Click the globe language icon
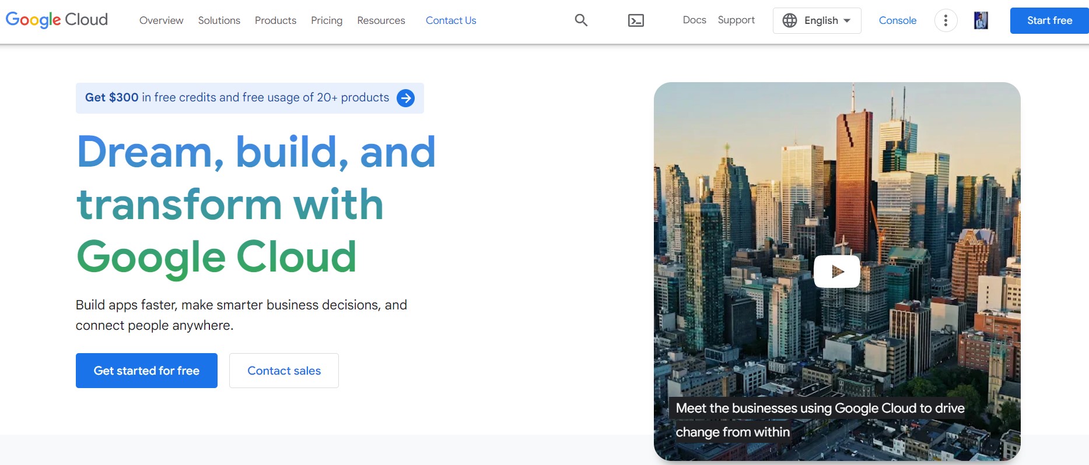 click(790, 20)
